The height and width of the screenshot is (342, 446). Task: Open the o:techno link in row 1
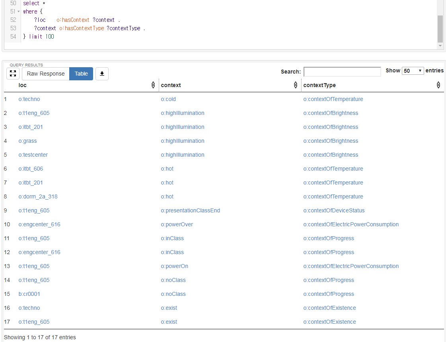[x=29, y=99]
